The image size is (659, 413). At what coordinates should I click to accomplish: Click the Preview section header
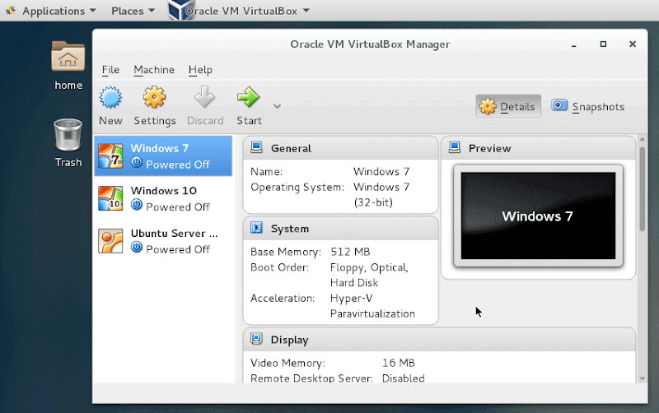[538, 148]
